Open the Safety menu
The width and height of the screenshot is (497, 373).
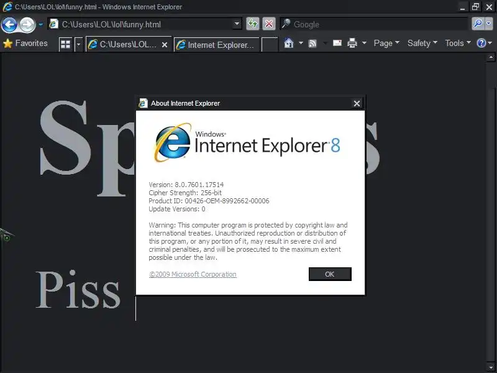(x=422, y=43)
